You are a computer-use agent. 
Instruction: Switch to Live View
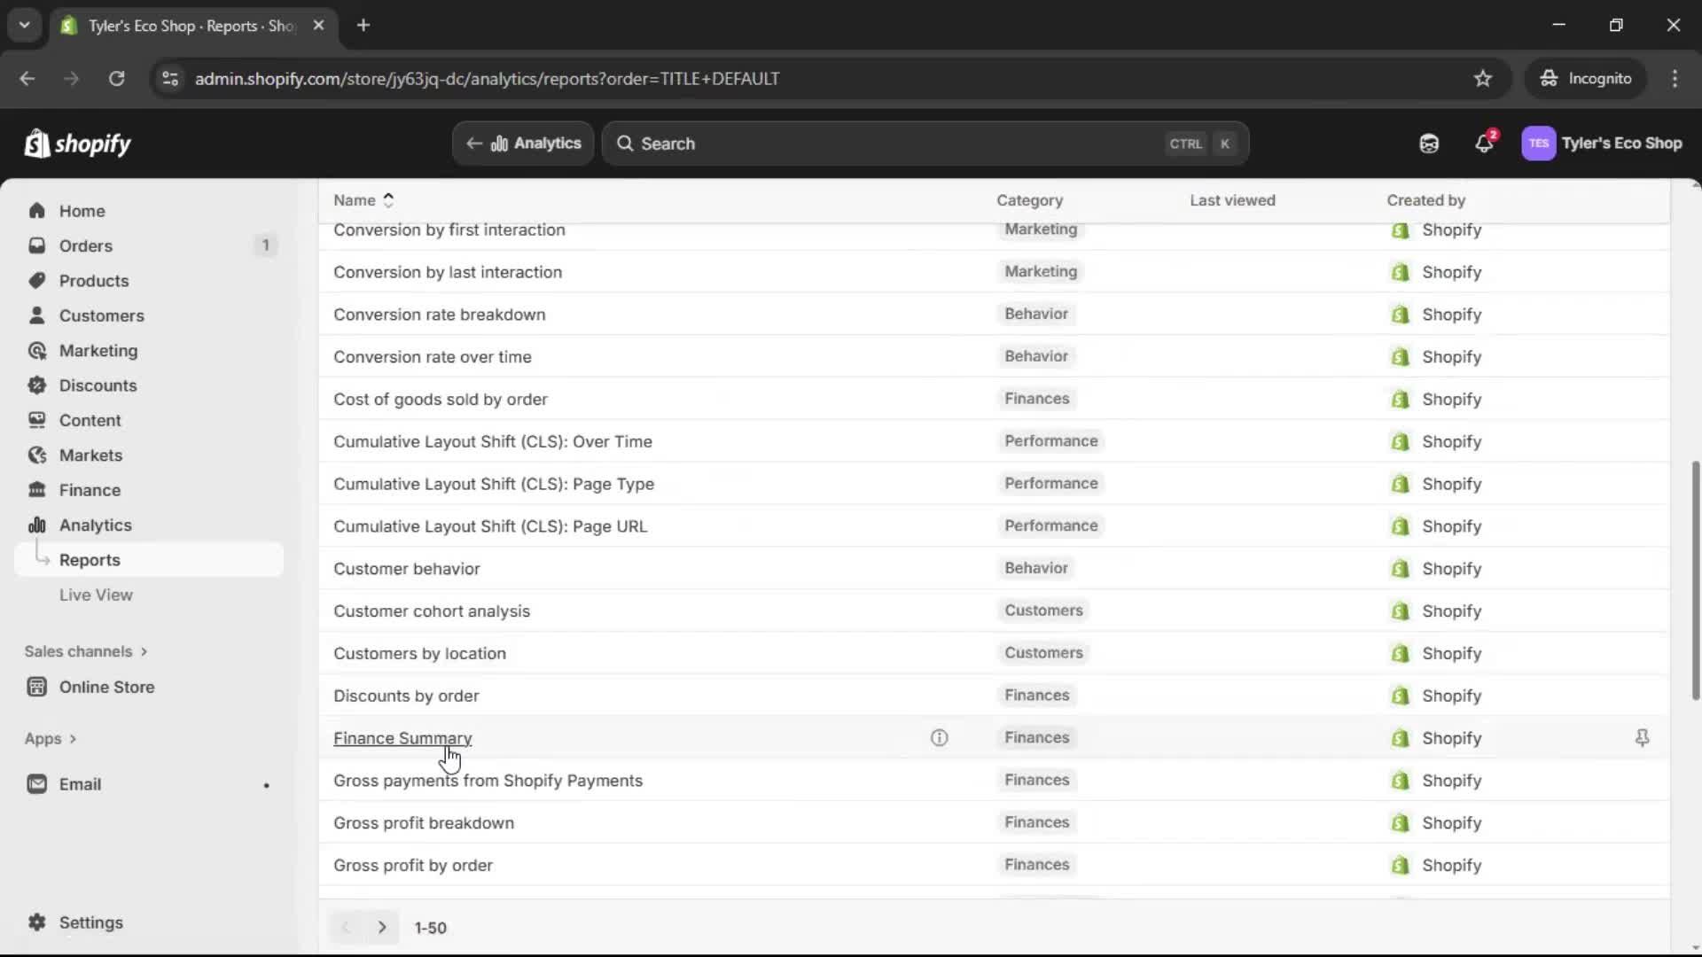(97, 595)
